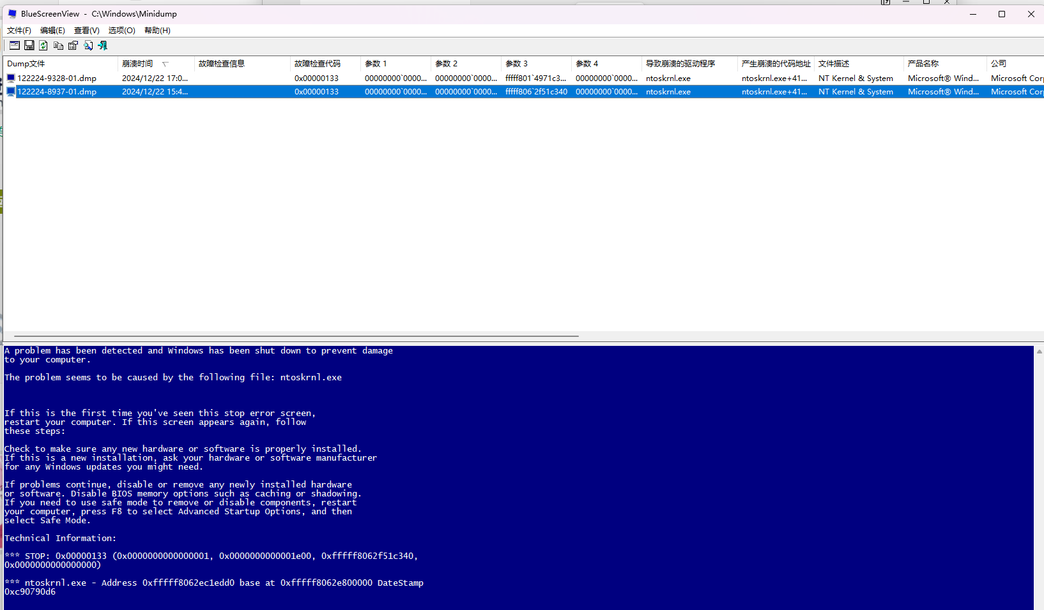Click the Copy selected items icon

(58, 45)
